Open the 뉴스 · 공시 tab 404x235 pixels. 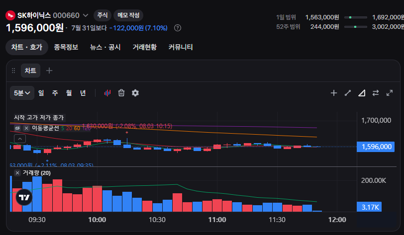tap(105, 47)
